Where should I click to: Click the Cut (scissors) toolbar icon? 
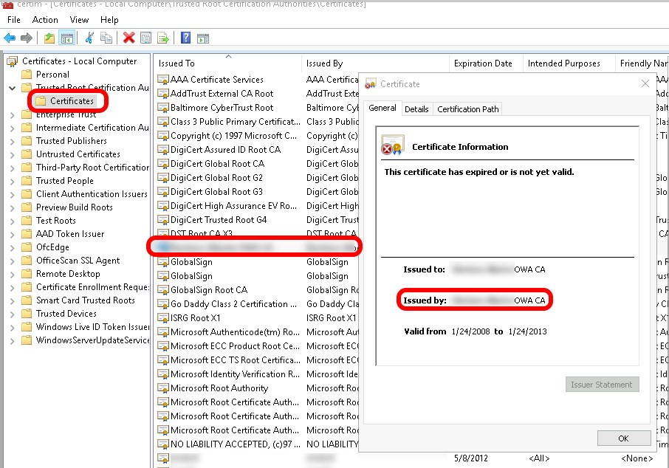[89, 37]
